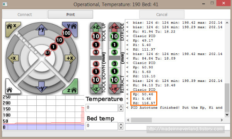Retract 1 mm of filament

coord(114,71)
